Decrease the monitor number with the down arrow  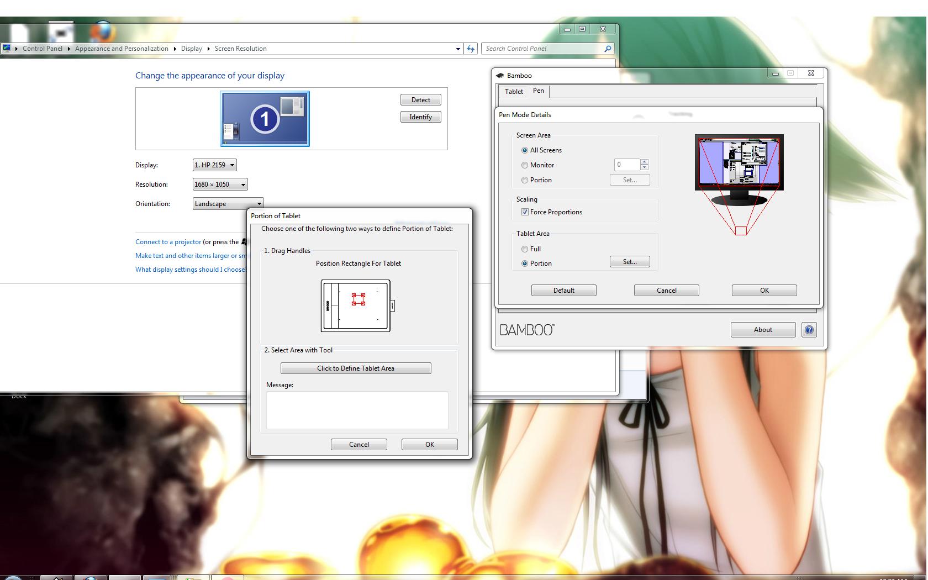644,167
